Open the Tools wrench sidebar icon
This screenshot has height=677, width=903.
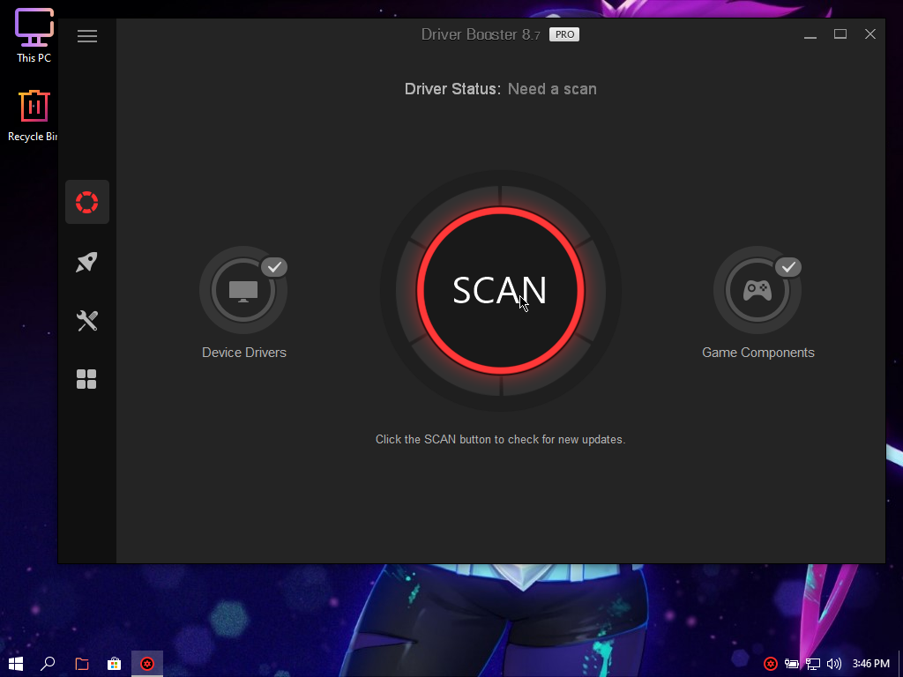tap(87, 321)
